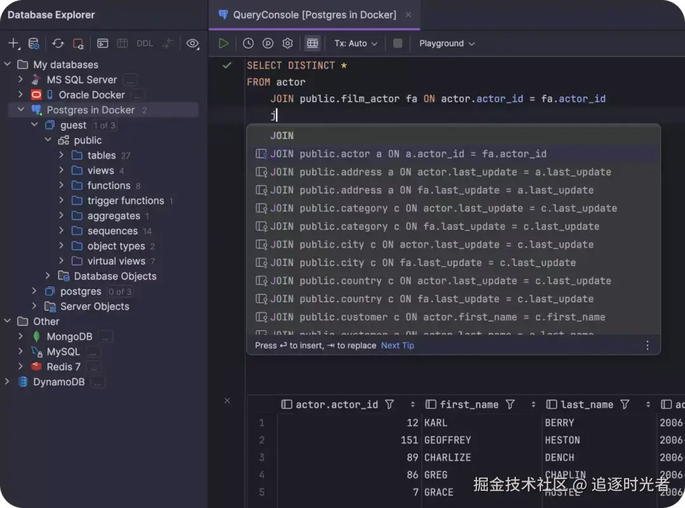The width and height of the screenshot is (685, 508).
Task: Click the green Execute query button
Action: (x=223, y=43)
